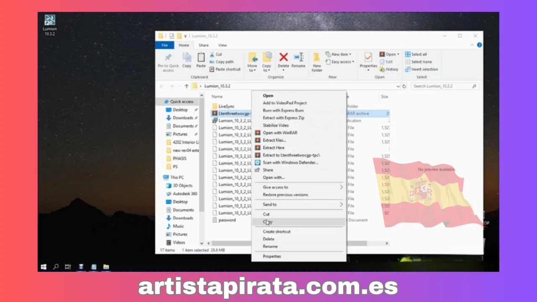Sort by the Name column header
Image resolution: width=537 pixels, height=302 pixels.
point(217,96)
